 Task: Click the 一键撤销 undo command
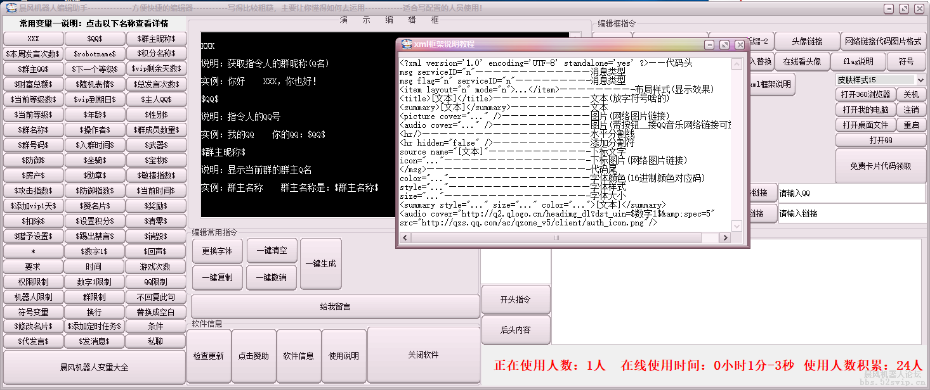click(x=272, y=277)
